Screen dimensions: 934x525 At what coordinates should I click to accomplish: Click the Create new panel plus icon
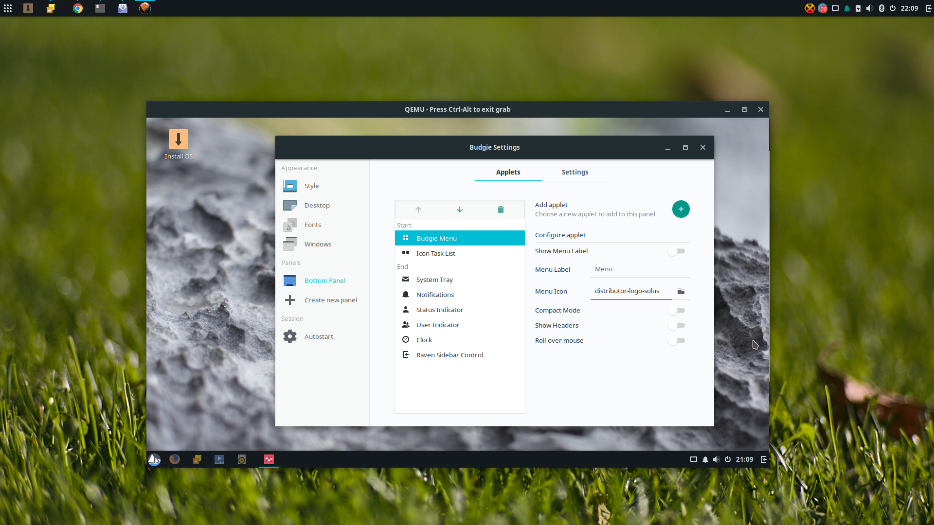pos(290,300)
